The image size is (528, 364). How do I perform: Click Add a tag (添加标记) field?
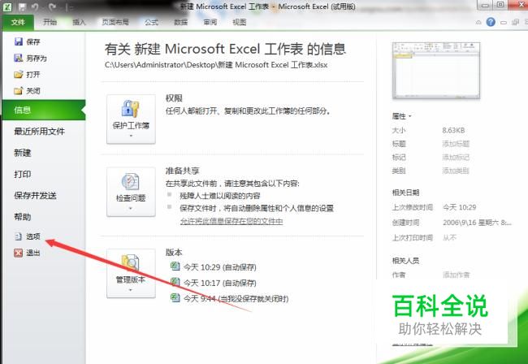point(456,158)
